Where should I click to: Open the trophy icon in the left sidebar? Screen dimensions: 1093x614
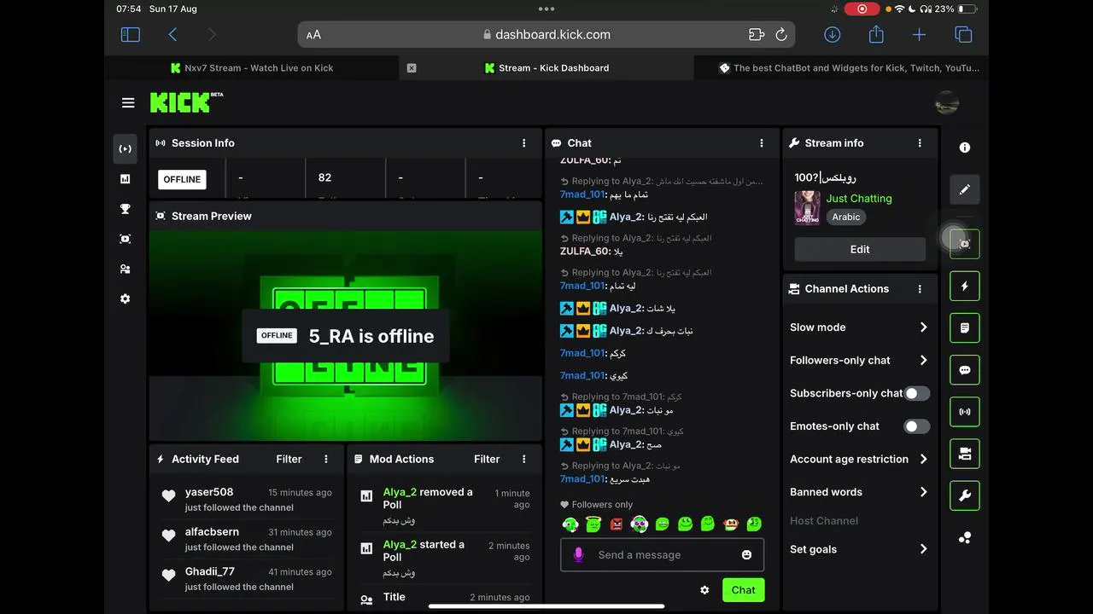pyautogui.click(x=125, y=209)
